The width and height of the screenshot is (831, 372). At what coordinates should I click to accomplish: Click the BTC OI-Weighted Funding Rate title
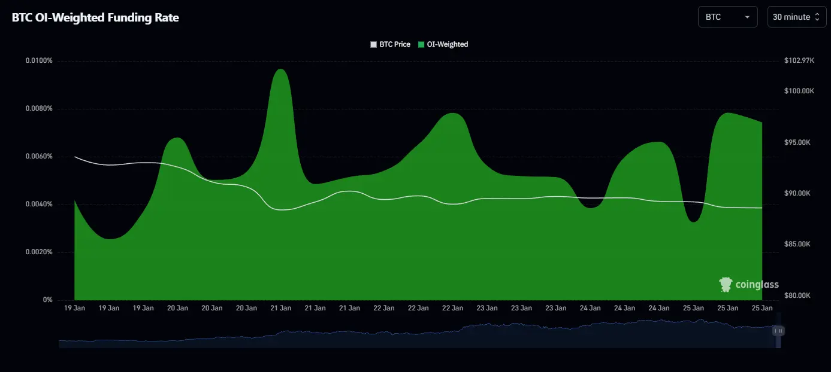95,17
